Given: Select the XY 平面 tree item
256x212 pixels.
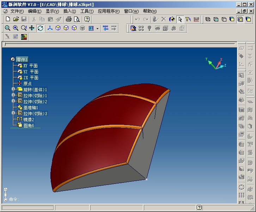Looking at the screenshot, I should click(31, 66).
